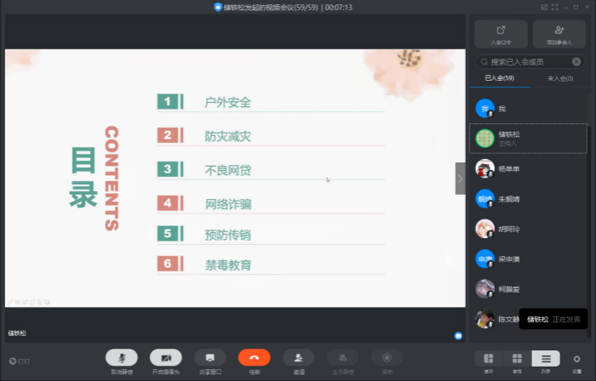Collapse the participant panel with side arrow
This screenshot has height=381, width=596.
point(461,179)
